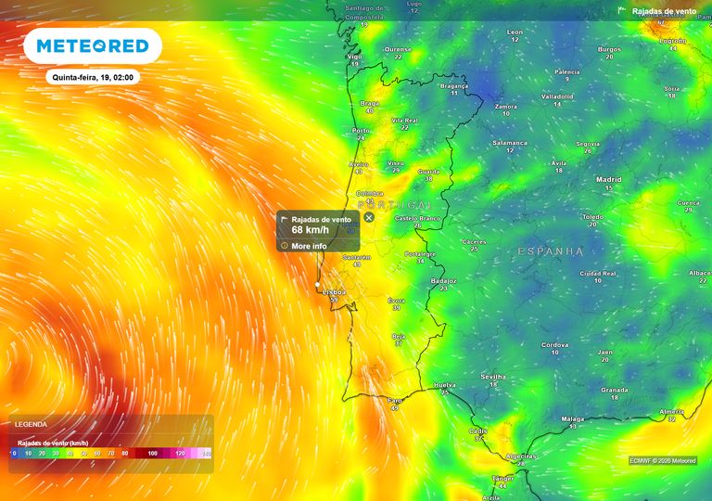Image resolution: width=712 pixels, height=501 pixels.
Task: Click the Meteored logo
Action: [92, 45]
